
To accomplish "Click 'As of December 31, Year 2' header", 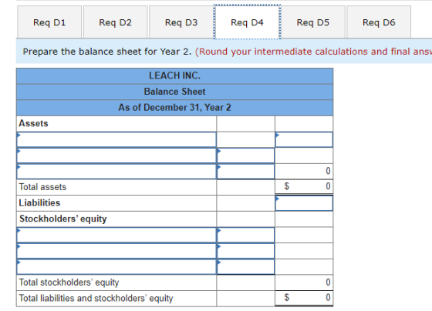I will pos(174,108).
